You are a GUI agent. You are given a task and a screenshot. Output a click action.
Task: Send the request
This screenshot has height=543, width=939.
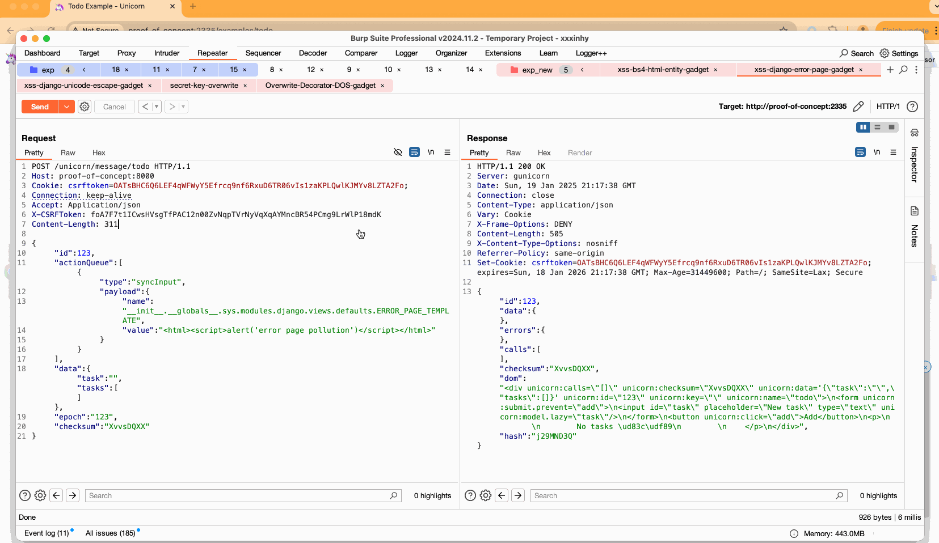point(40,107)
